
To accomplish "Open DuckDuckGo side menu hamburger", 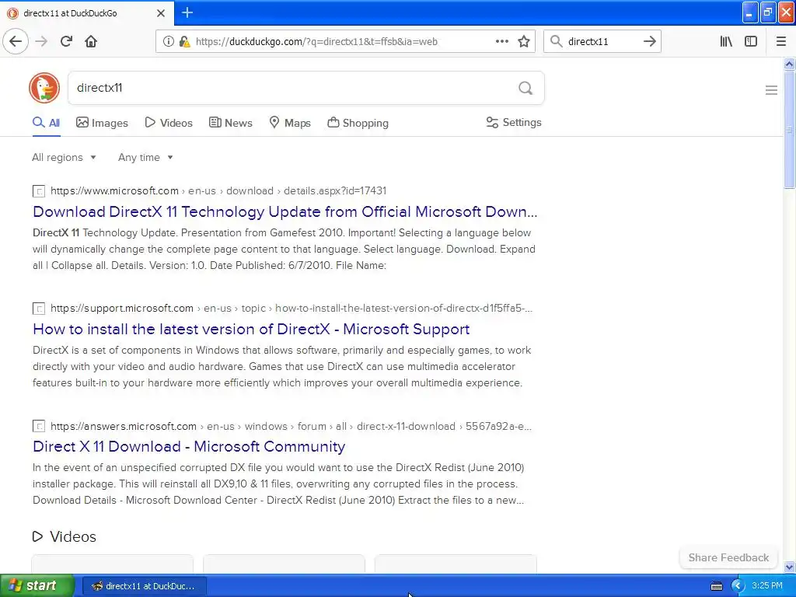I will [x=771, y=90].
